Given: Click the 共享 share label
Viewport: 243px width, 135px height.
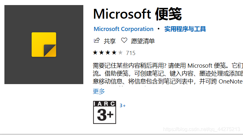Looking at the screenshot, I should click(110, 41).
